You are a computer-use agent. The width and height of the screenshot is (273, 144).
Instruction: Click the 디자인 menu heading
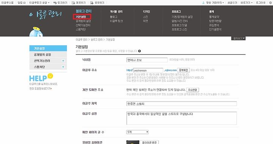[x=146, y=11]
